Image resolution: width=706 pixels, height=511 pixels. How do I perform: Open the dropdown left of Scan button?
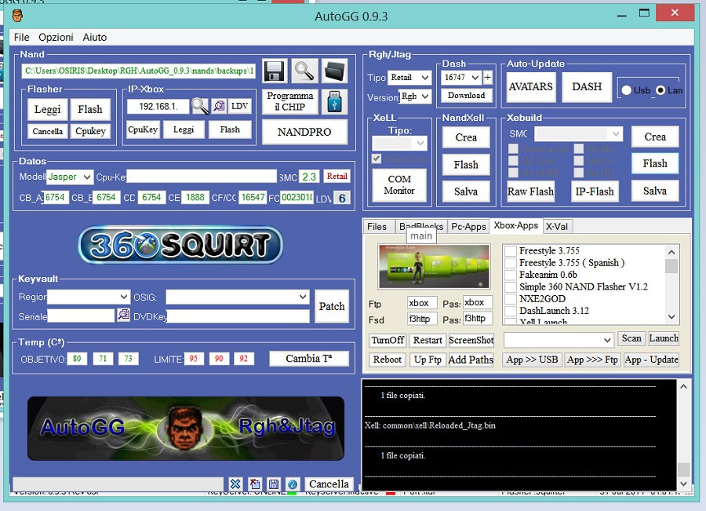coord(559,340)
